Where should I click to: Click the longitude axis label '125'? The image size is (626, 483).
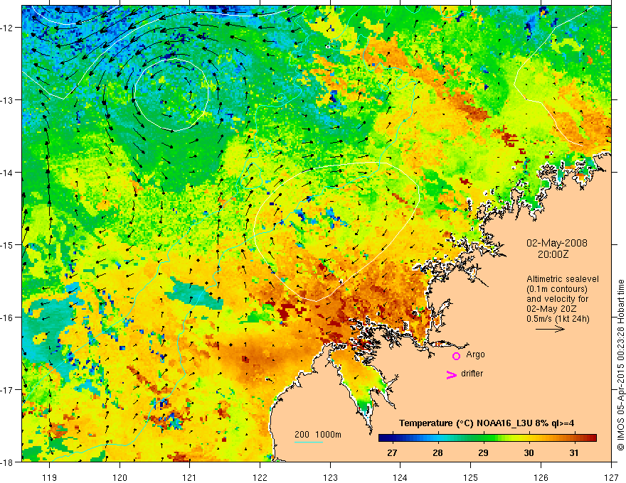471,478
